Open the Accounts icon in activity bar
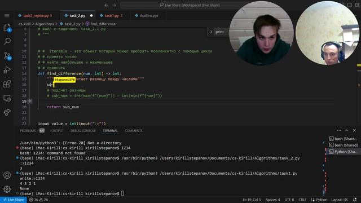361x203 pixels. pyautogui.click(x=7, y=175)
